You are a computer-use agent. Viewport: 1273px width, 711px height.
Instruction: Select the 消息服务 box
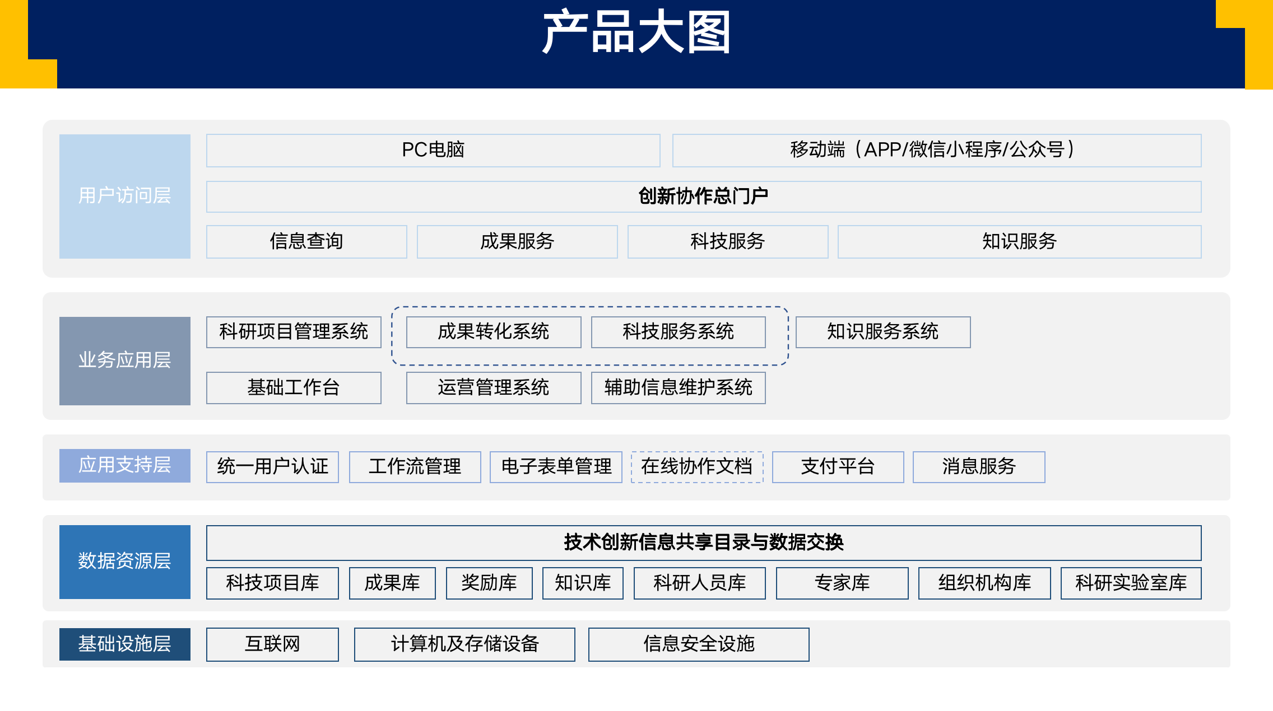point(979,467)
